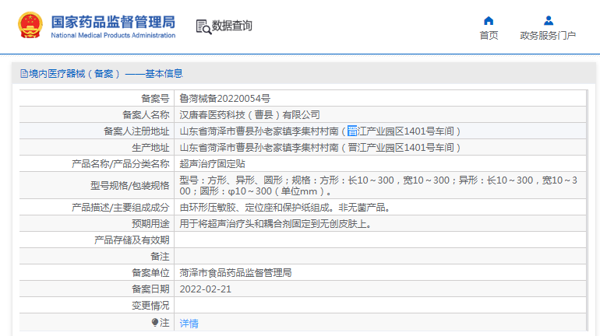
Task: Select company name 汉唐春医药科技（曹县）有限公司
Action: coord(249,115)
